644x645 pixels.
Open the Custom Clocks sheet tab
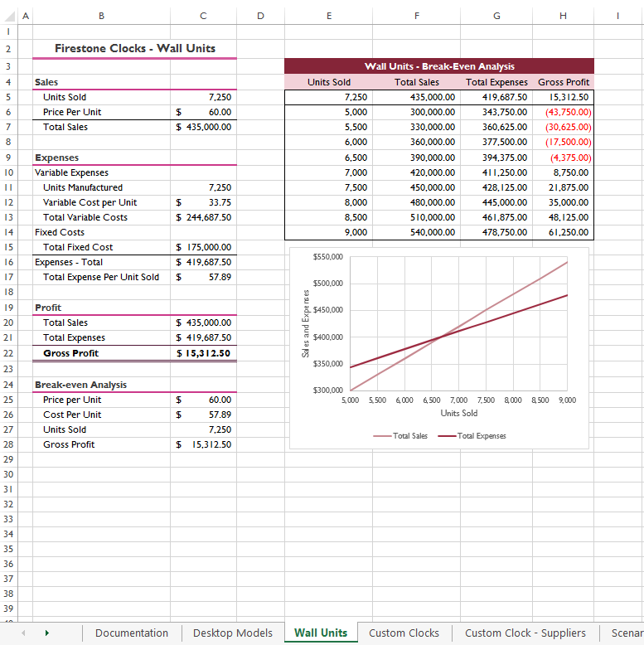pos(404,633)
